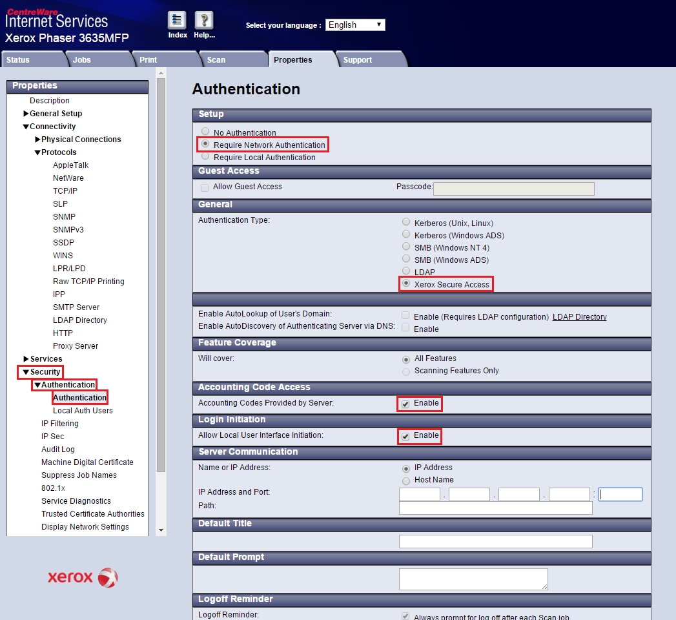Click the Xerox logo below sidebar
676x620 pixels.
pyautogui.click(x=83, y=577)
